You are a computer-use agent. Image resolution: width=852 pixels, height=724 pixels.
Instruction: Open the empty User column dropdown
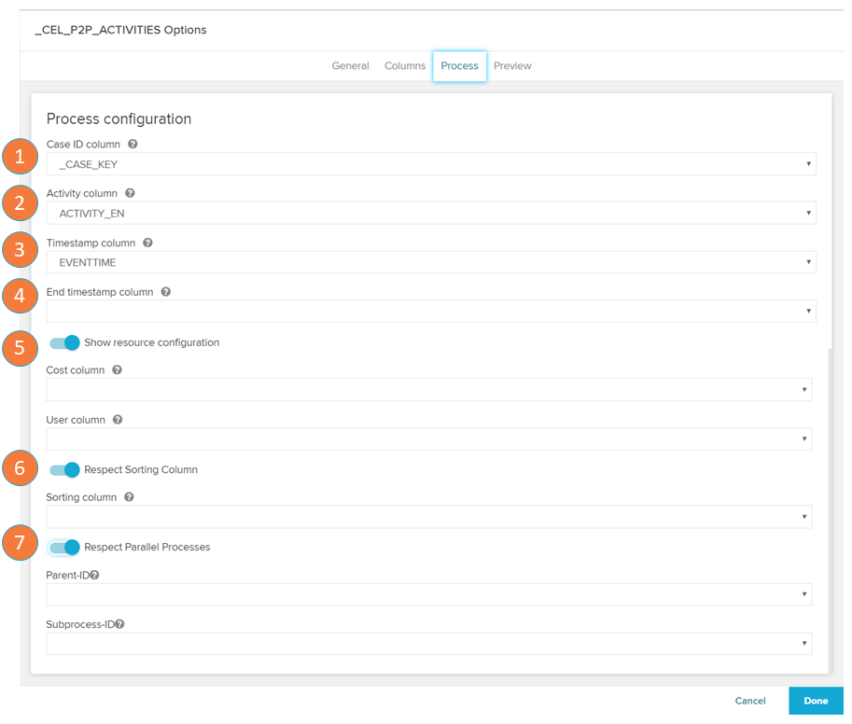point(428,439)
